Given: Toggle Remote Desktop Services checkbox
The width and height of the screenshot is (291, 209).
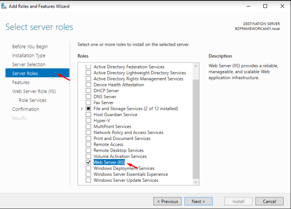Looking at the screenshot, I should tap(88, 151).
